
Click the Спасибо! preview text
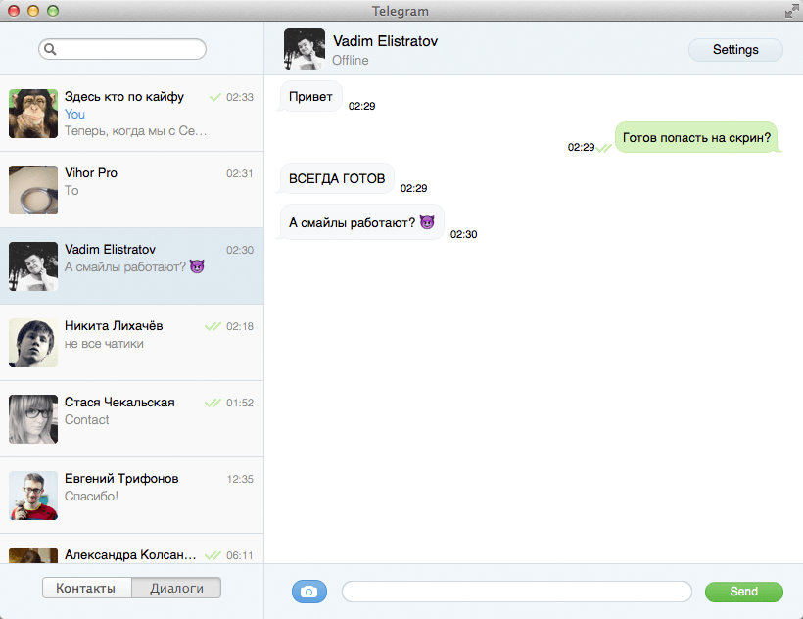coord(91,497)
